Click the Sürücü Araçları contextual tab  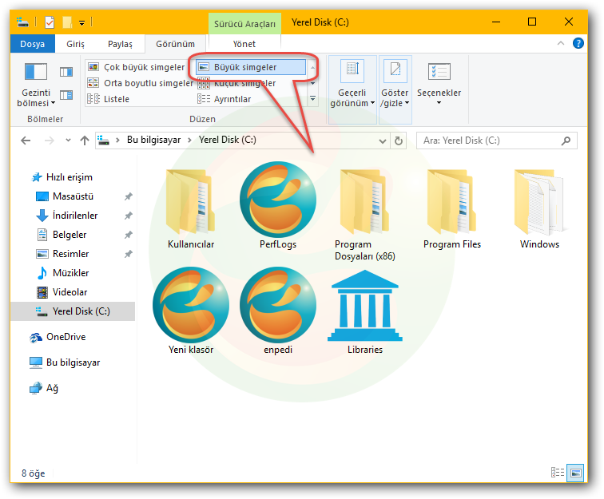tap(244, 24)
